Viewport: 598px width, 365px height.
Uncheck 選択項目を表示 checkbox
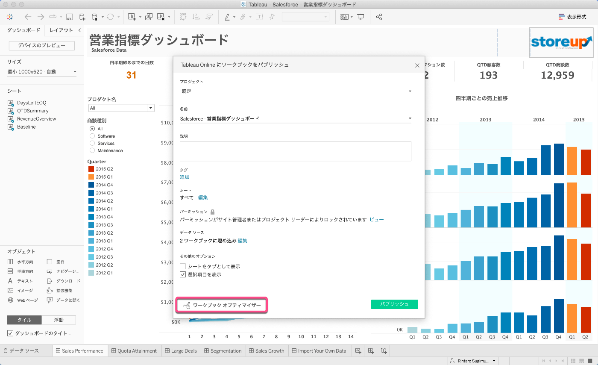click(183, 274)
